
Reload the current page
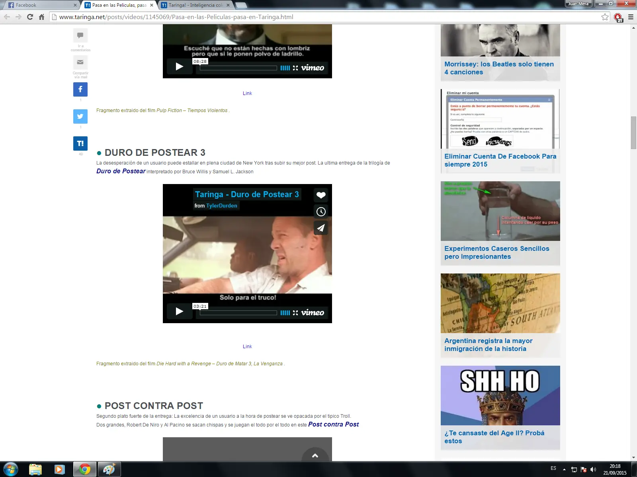[30, 17]
